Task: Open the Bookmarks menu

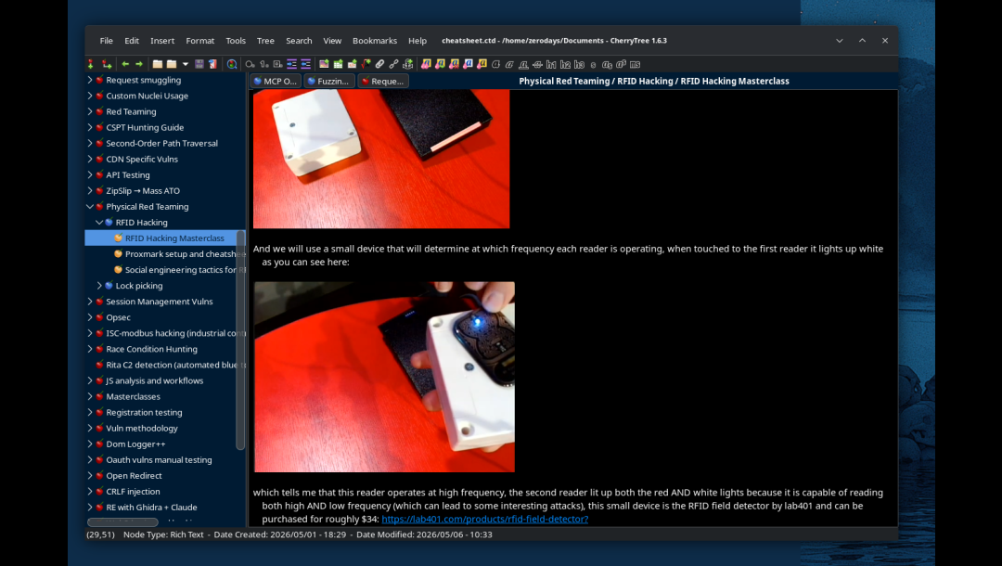Action: pyautogui.click(x=375, y=40)
